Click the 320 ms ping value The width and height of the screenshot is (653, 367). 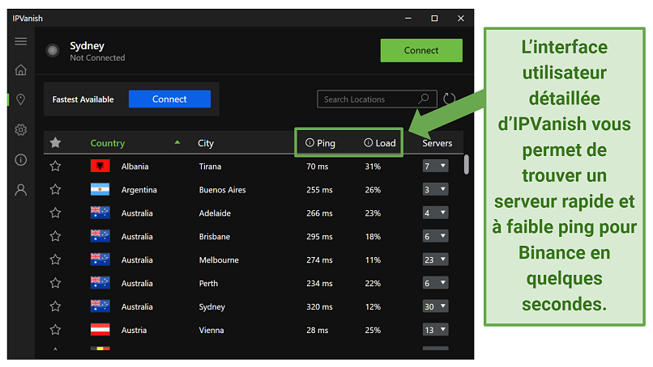[319, 306]
